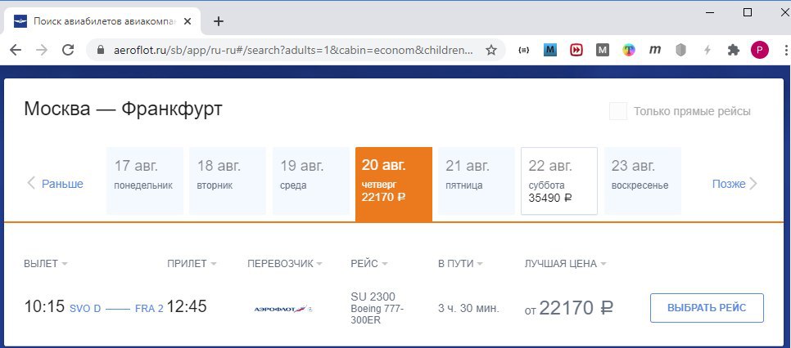Select the 19 авг. среда date tab
The image size is (791, 348).
click(x=311, y=181)
